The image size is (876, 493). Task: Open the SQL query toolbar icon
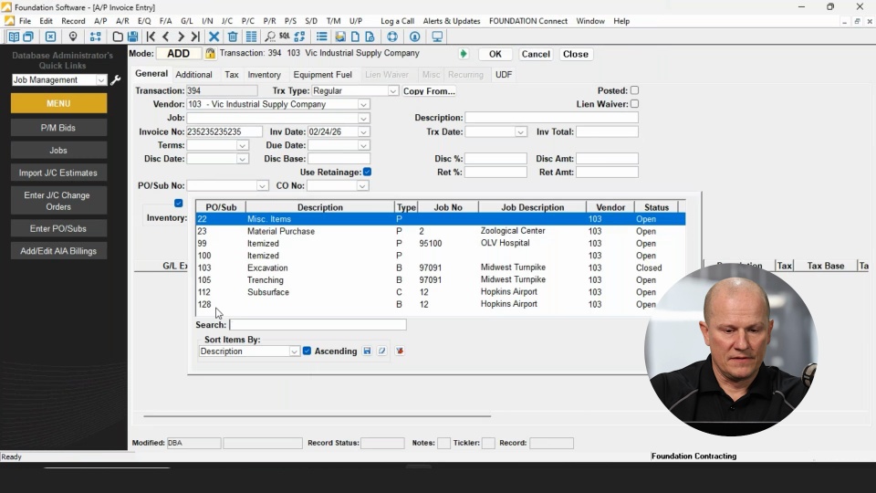pyautogui.click(x=285, y=37)
